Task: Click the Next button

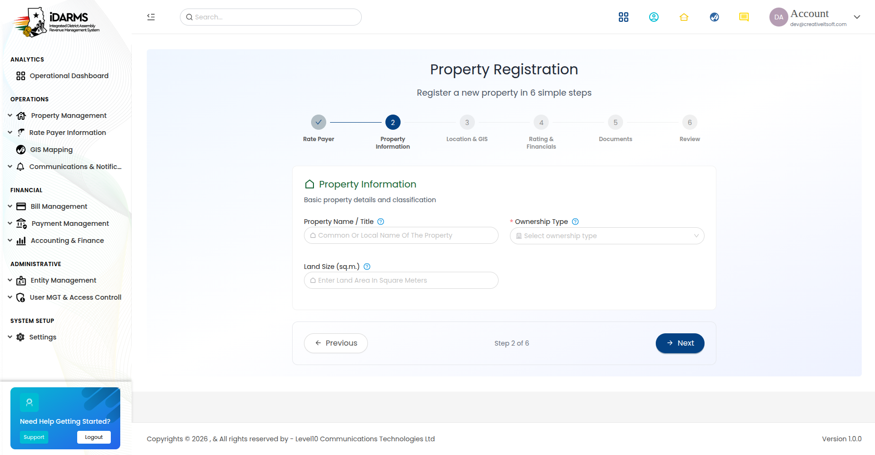Action: click(x=680, y=343)
